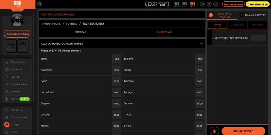
Task: Open help question mark icon
Action: coord(216,4)
